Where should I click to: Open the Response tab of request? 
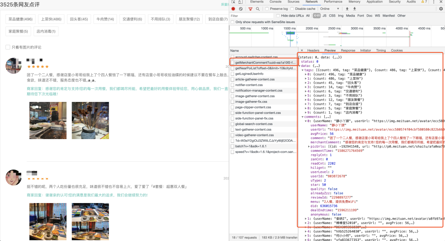[x=348, y=50]
